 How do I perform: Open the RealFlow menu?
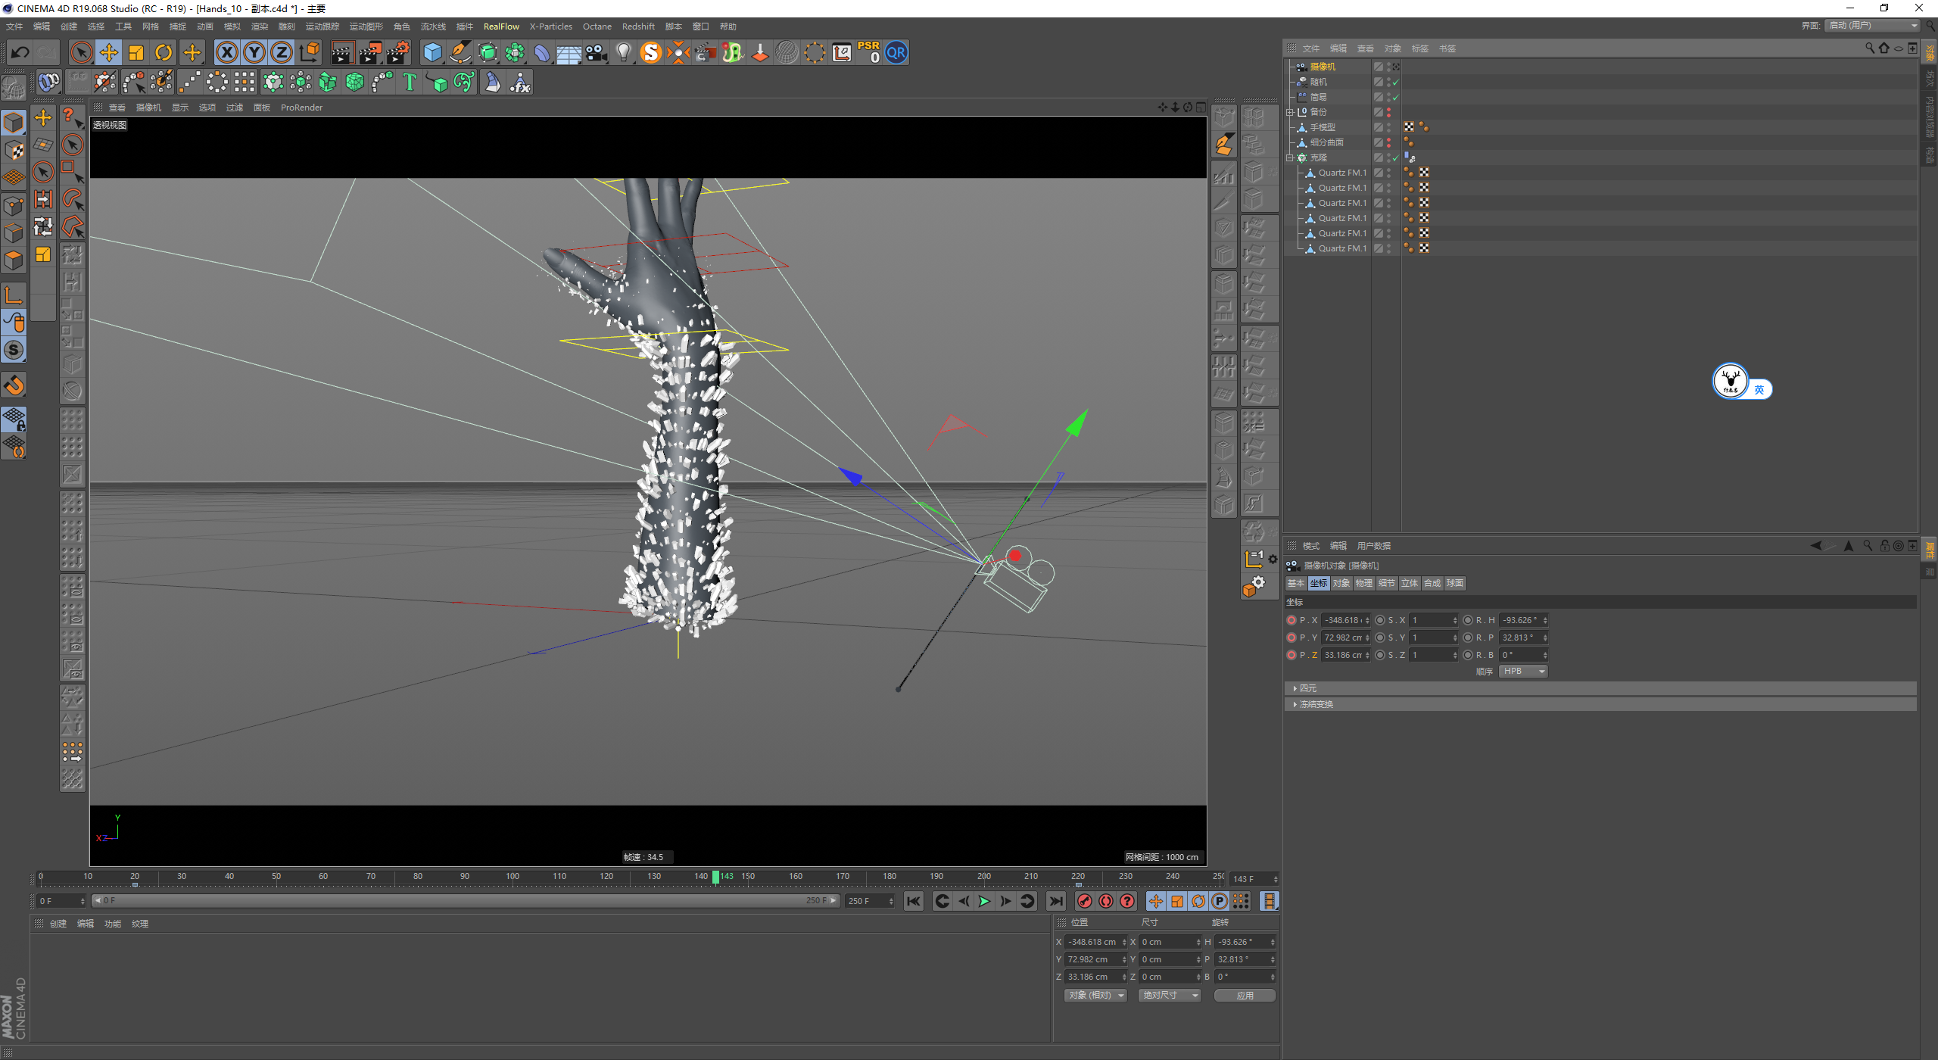click(x=501, y=26)
